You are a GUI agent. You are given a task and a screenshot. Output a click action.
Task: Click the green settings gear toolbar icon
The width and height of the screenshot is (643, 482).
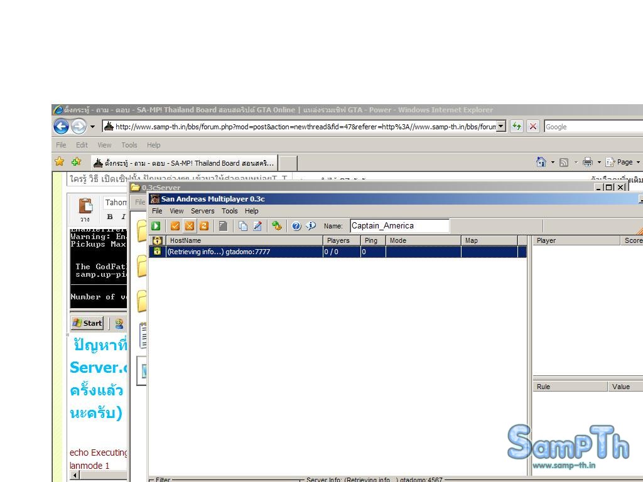point(277,226)
